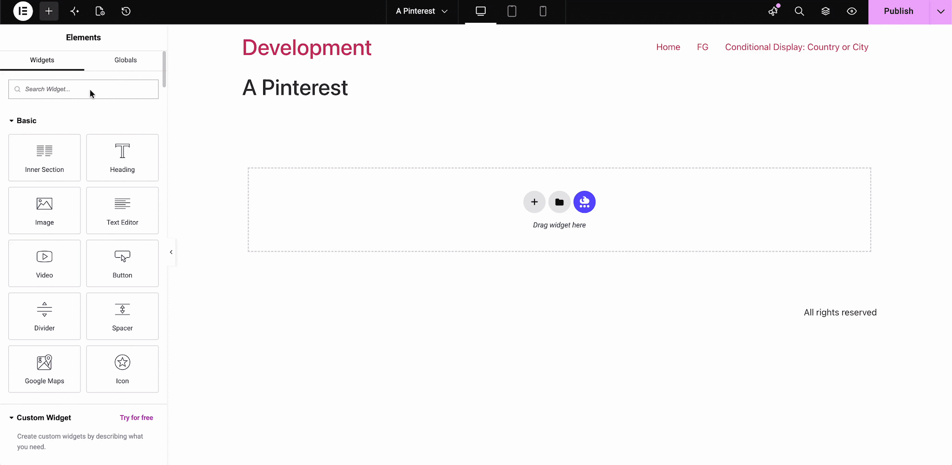Viewport: 952px width, 465px height.
Task: Open the Elementor logo menu
Action: [x=23, y=11]
